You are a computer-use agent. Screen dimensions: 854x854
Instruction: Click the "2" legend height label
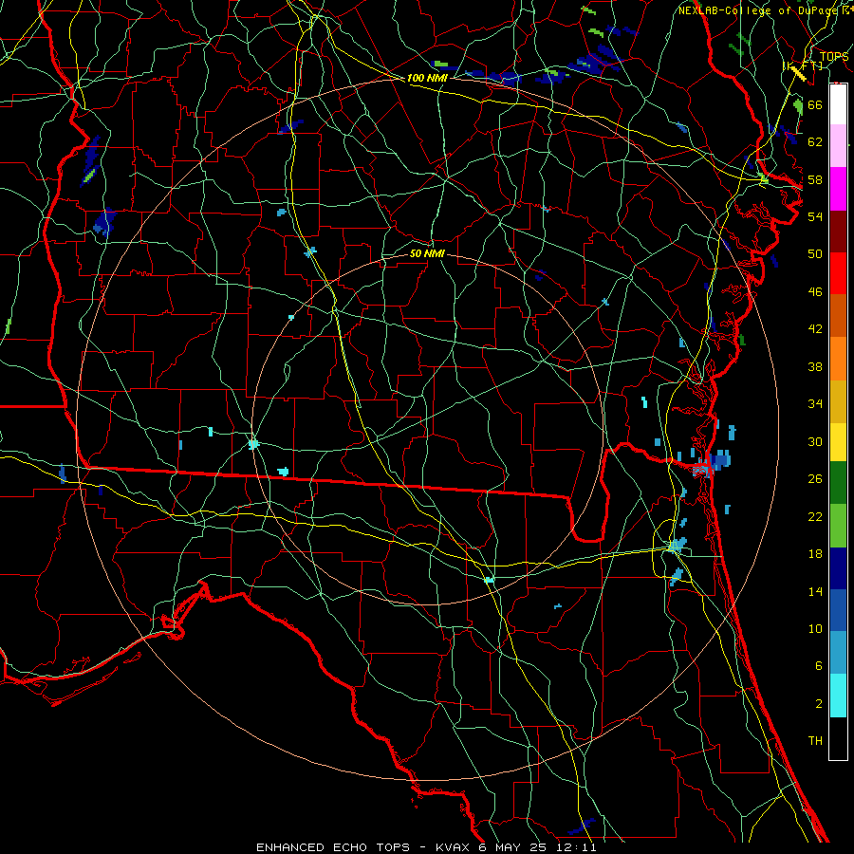[818, 704]
